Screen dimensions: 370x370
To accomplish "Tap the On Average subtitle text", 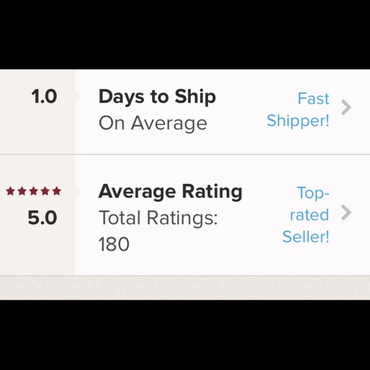I will 153,123.
